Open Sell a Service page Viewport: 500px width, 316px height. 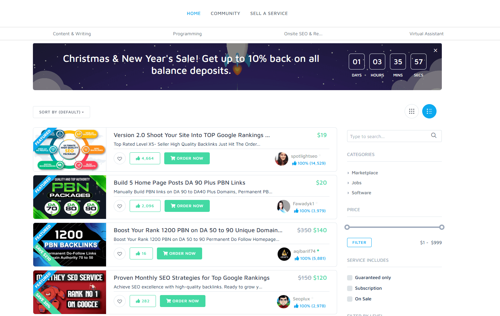(269, 14)
